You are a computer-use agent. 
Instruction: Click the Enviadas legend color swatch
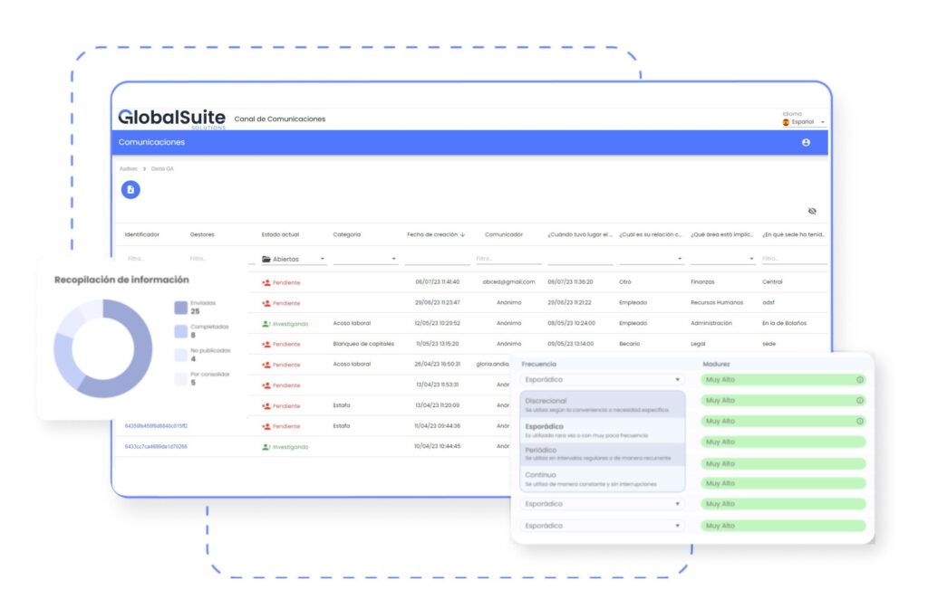coord(180,308)
